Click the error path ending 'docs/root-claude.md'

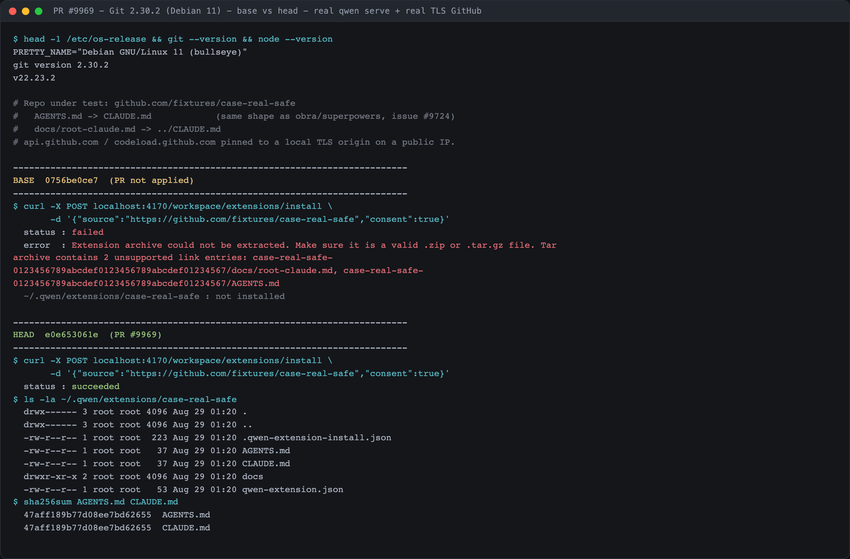(x=218, y=270)
